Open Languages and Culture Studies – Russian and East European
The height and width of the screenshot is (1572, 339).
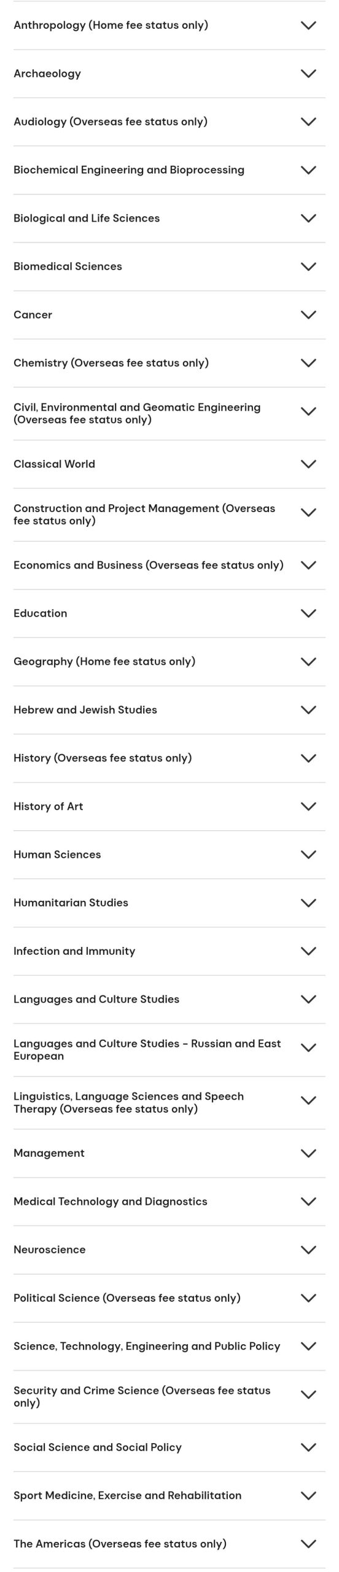coord(169,1049)
